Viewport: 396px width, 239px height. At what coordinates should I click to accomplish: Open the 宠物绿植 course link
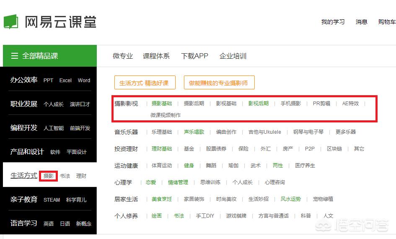coord(323,199)
